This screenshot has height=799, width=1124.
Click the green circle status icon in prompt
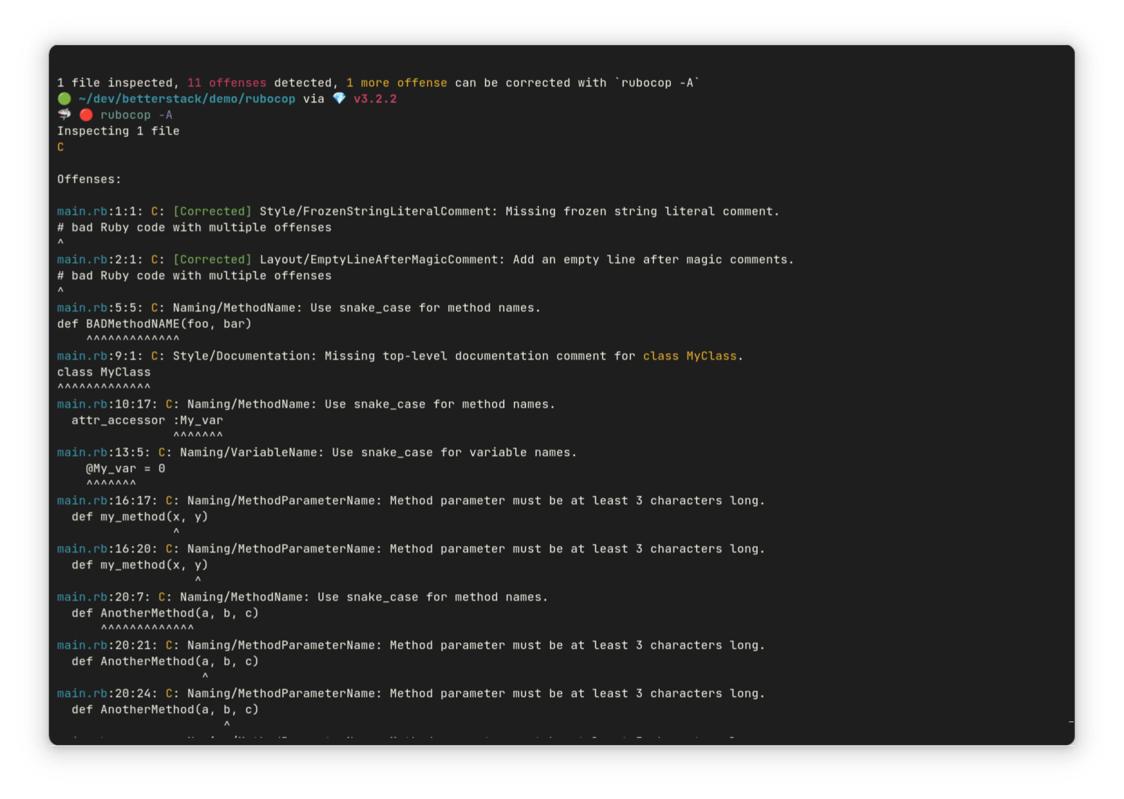(64, 99)
